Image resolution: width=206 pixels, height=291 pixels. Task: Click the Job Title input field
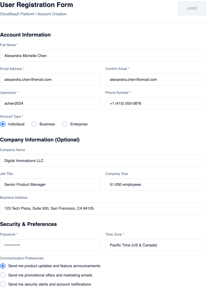point(50,184)
